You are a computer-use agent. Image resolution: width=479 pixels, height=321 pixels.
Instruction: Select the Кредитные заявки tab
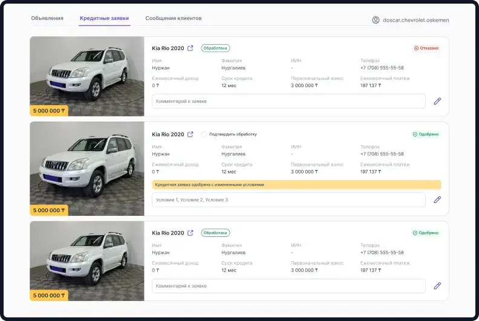click(104, 18)
